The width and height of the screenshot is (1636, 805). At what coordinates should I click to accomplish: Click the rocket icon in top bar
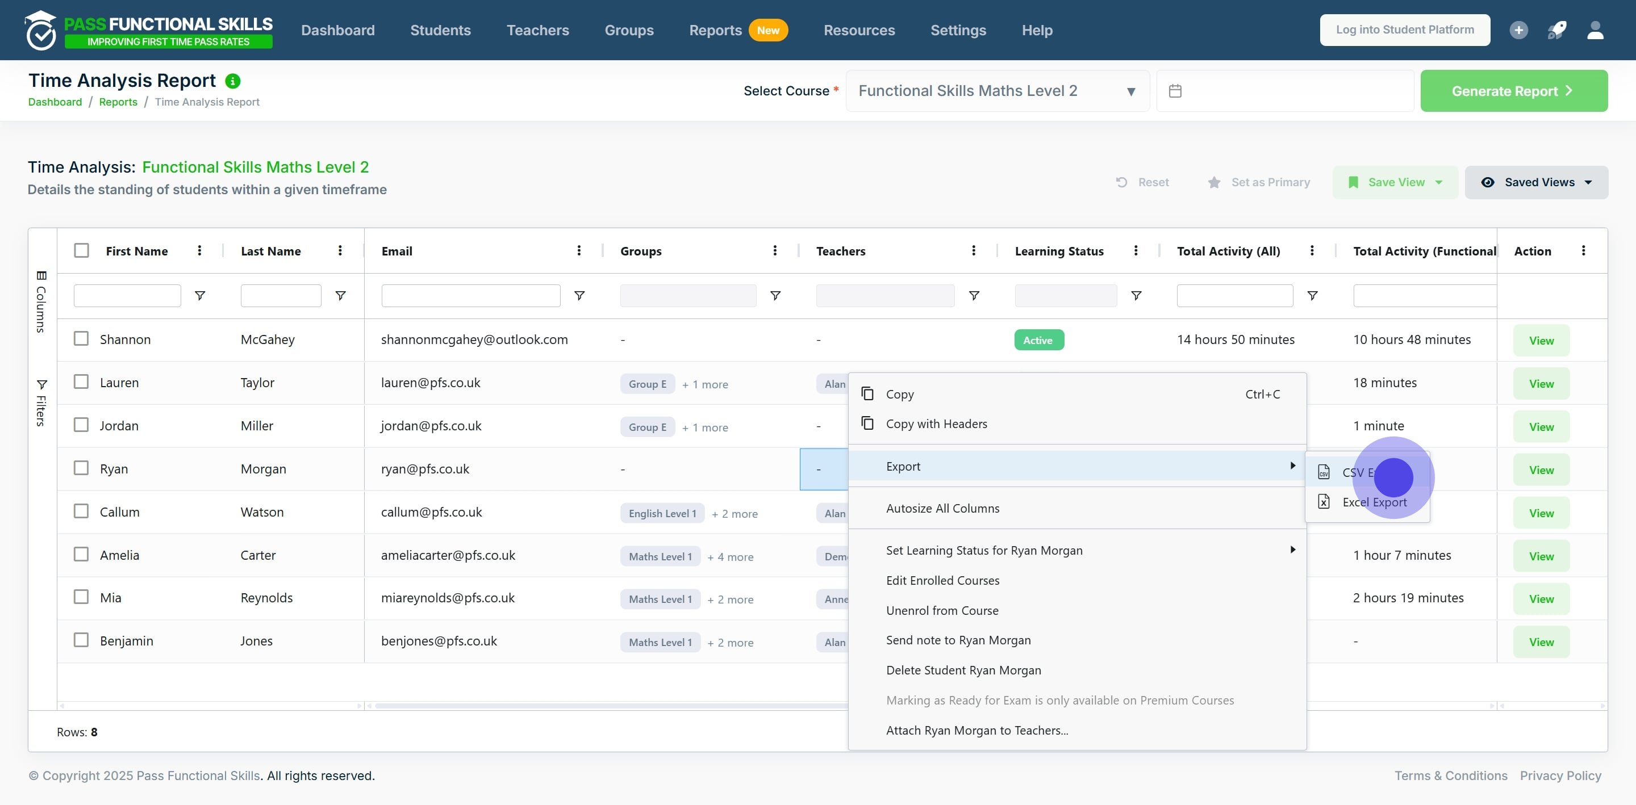(x=1556, y=30)
